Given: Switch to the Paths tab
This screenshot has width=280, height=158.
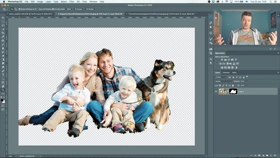Looking at the screenshot, I should coord(234,72).
